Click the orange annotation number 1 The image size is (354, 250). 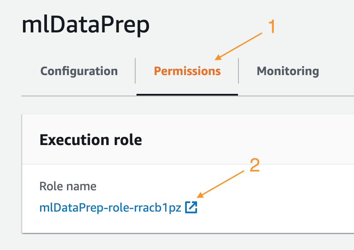pos(272,26)
